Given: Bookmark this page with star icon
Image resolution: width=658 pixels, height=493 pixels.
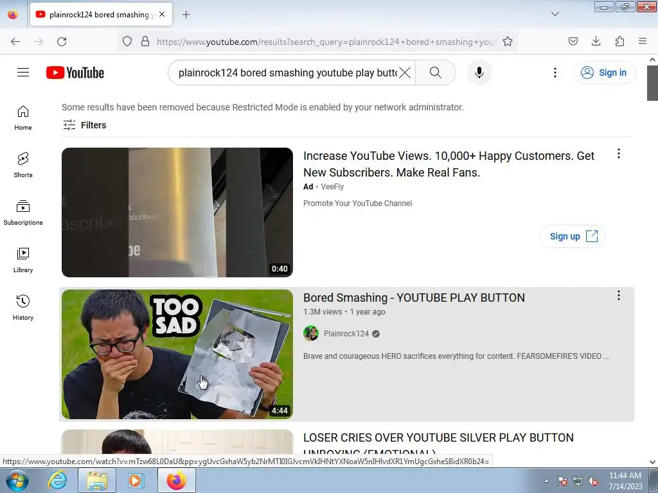Looking at the screenshot, I should tap(508, 42).
